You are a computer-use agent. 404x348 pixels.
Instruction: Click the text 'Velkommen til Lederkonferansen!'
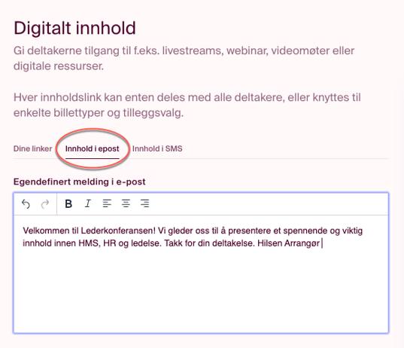pos(89,230)
